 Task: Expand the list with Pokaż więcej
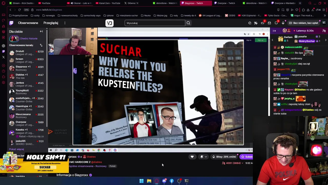[x=16, y=149]
